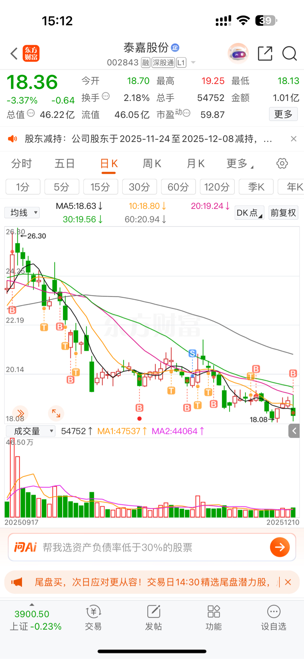Toggle the 前复权 adjustment button
The height and width of the screenshot is (659, 304).
[x=283, y=213]
